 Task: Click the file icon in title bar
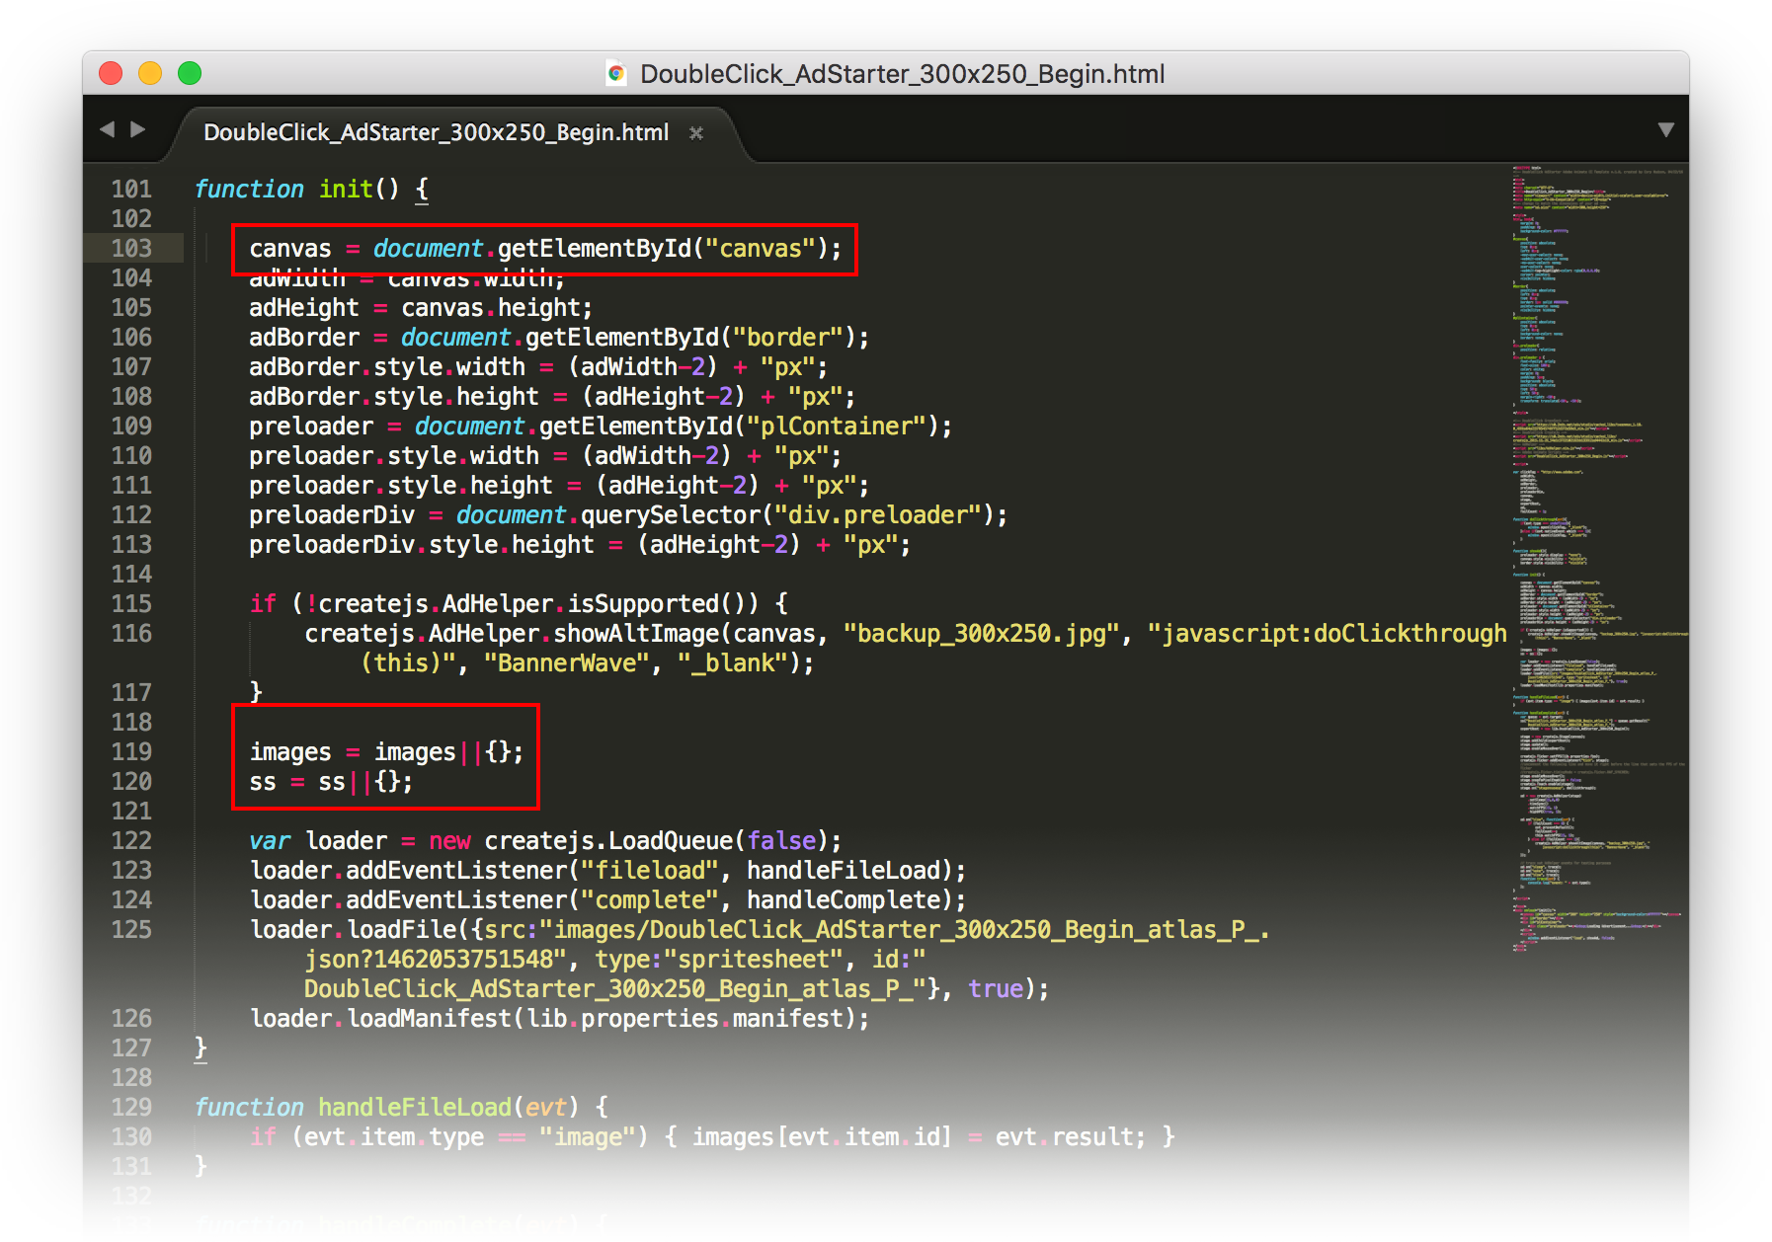[x=616, y=74]
